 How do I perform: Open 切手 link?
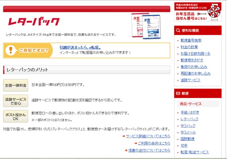(x=184, y=146)
